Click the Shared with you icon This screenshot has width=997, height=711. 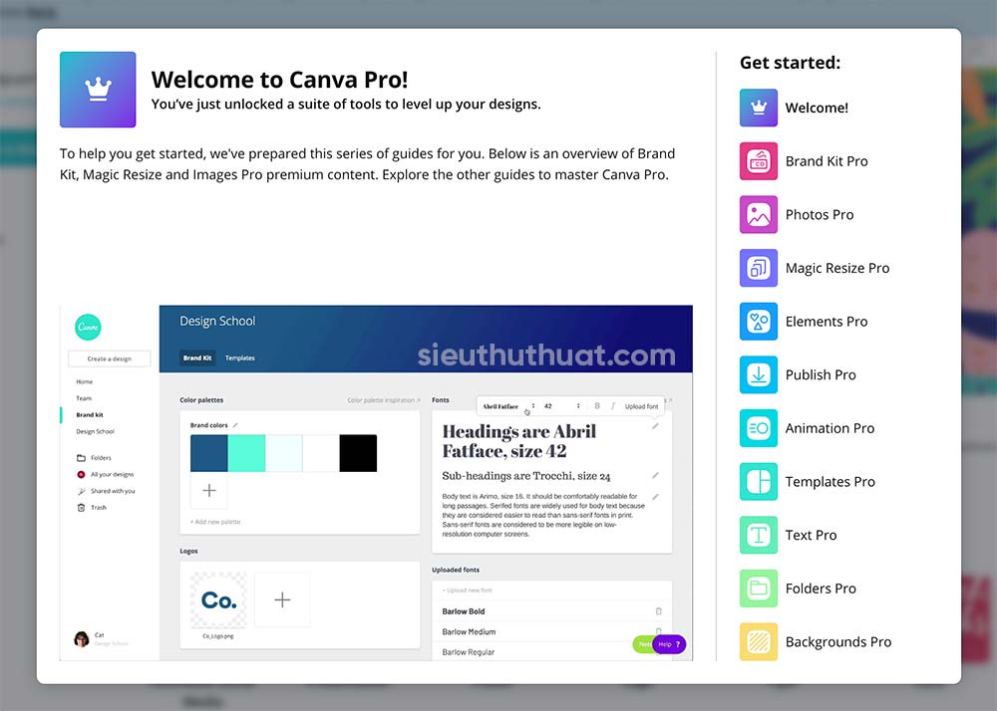coord(81,491)
